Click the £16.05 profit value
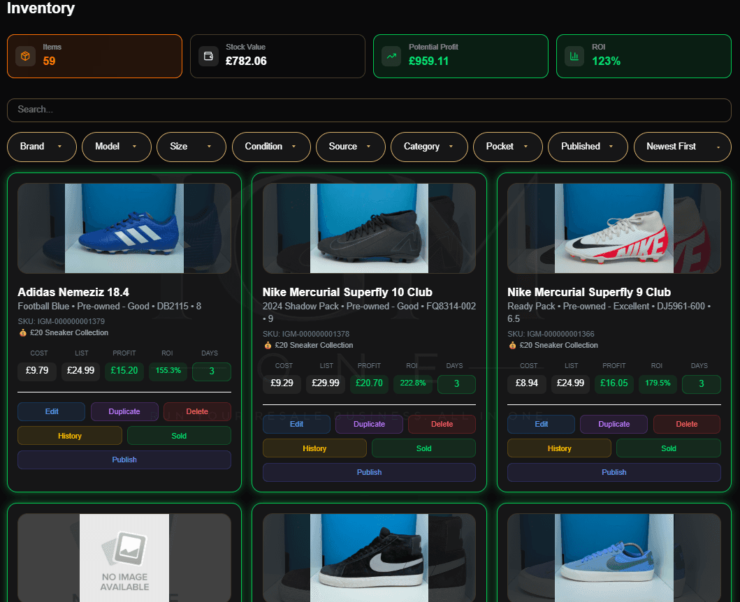740x602 pixels. tap(614, 383)
